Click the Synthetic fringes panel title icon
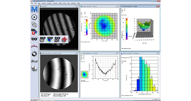191x101 pixels. (40, 53)
